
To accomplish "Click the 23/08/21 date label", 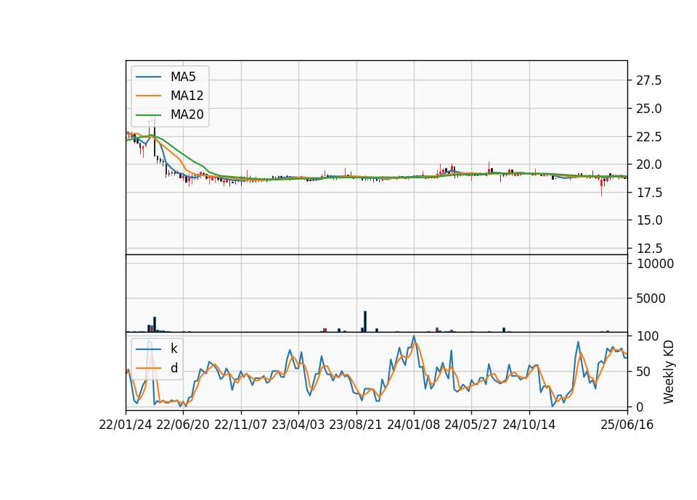I will pyautogui.click(x=356, y=425).
